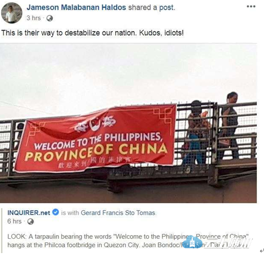Click the blue verified badge beside INQUIRER.net
This screenshot has height=260, width=265.
55,212
